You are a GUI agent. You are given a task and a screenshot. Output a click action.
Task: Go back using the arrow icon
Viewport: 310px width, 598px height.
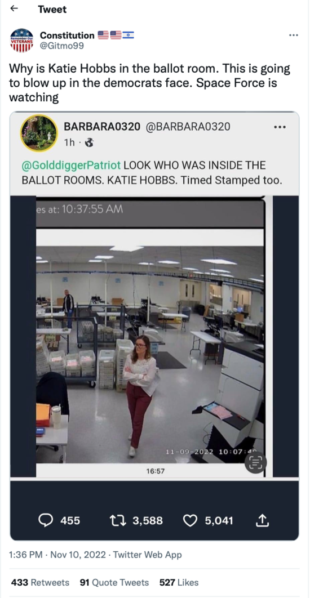(x=14, y=8)
